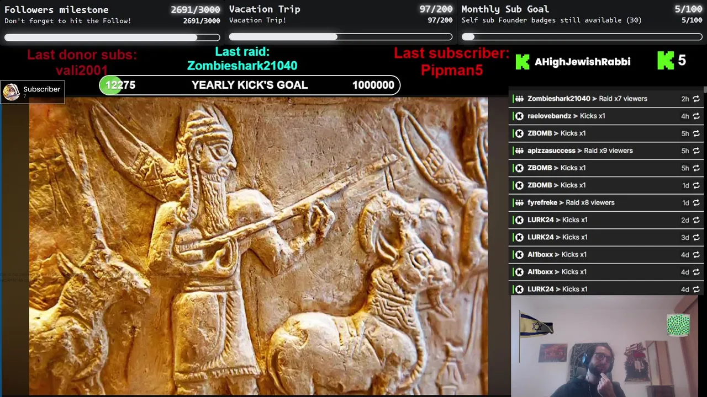Click 'Zombieshark21040 > Raid x7 viewers' row text

tap(587, 99)
